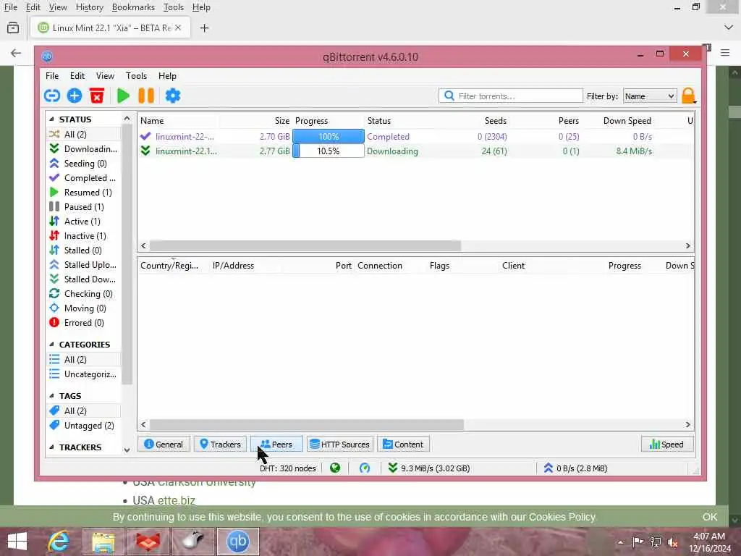Select the Uncategorized category filter
Image resolution: width=741 pixels, height=556 pixels.
click(x=83, y=374)
